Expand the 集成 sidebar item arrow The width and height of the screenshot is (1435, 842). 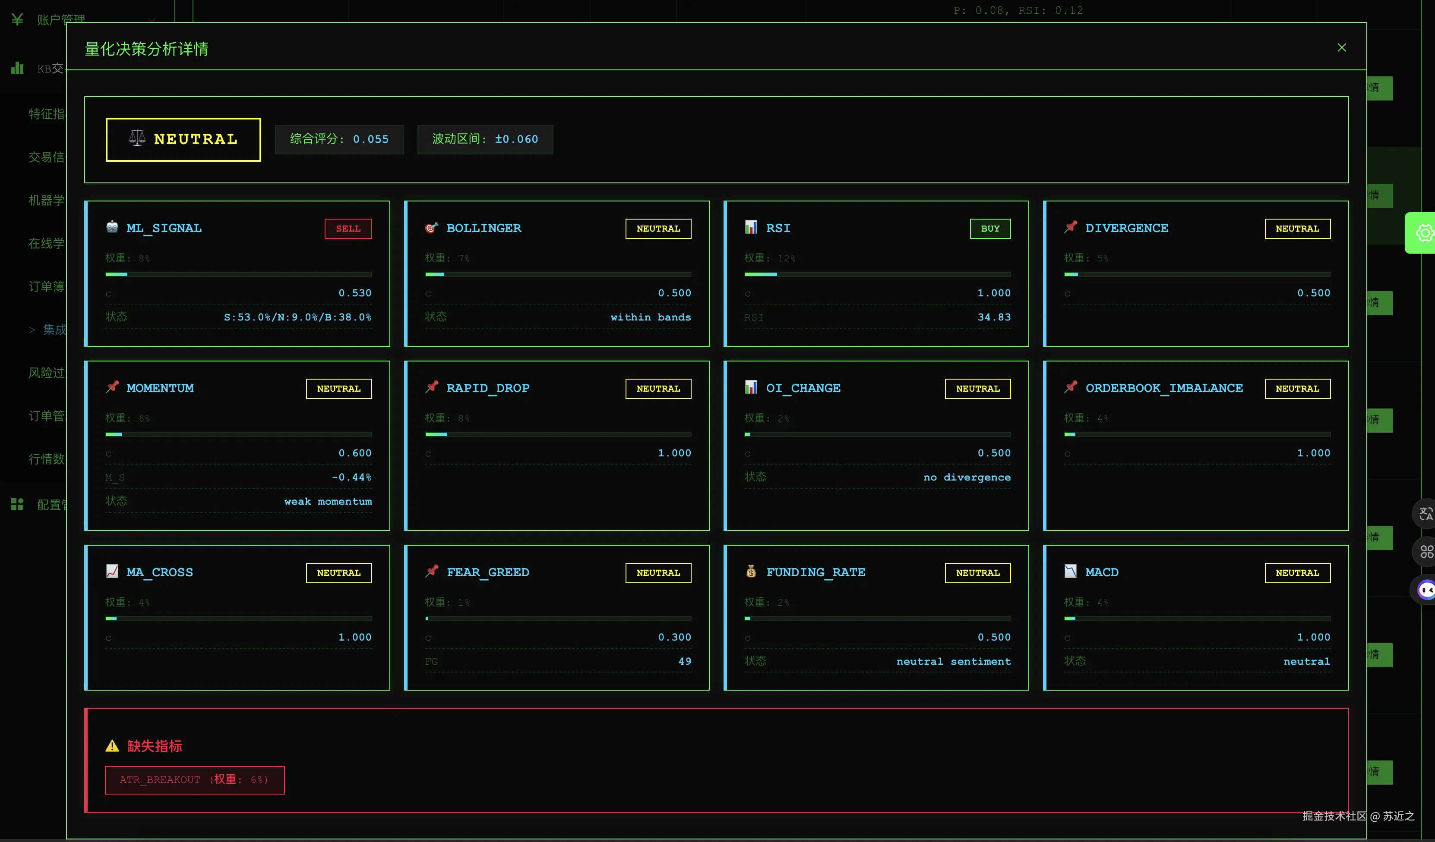[32, 330]
